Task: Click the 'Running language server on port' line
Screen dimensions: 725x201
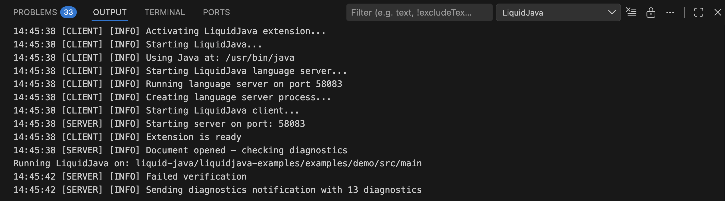Action: tap(244, 84)
